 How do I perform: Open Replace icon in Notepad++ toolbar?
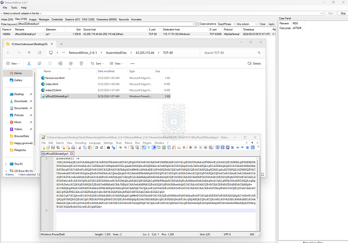pyautogui.click(x=114, y=148)
